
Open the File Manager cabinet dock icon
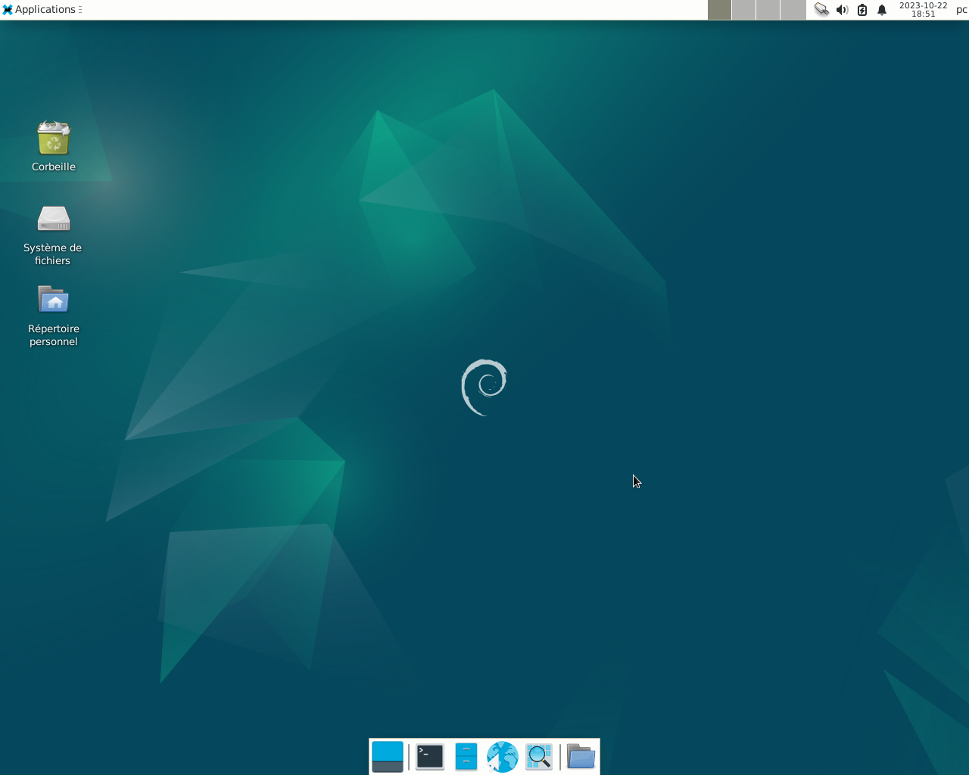[466, 757]
